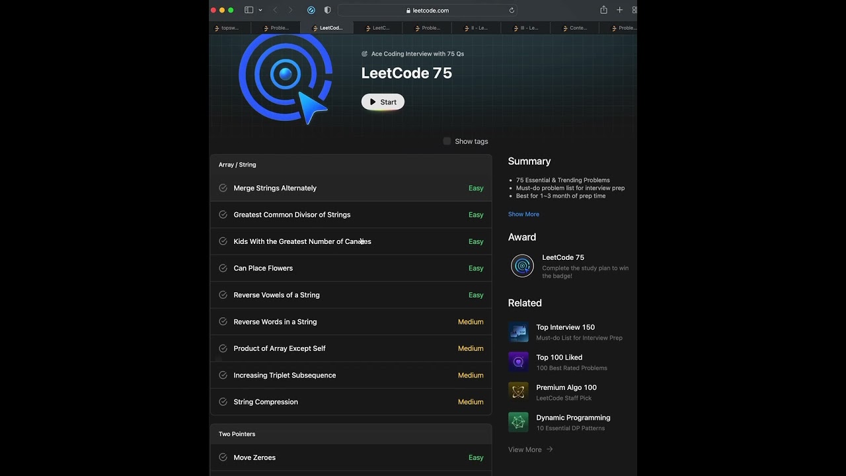Switch to the 'II - Le...' tab
This screenshot has width=846, height=476.
475,28
